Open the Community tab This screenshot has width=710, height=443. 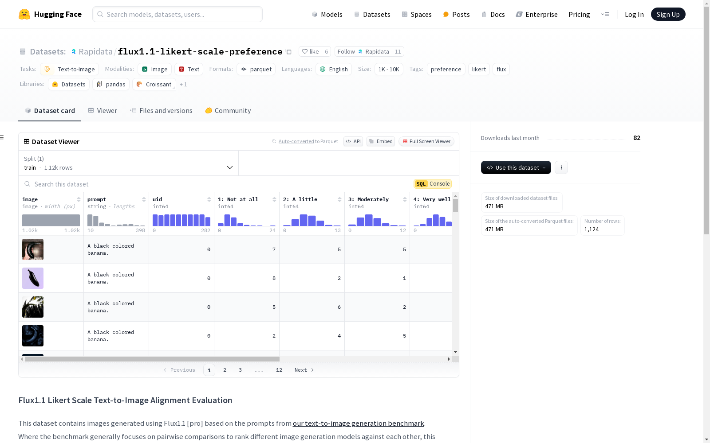(228, 111)
